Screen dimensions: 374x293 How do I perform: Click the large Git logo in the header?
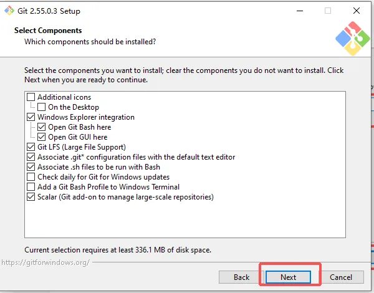[353, 39]
